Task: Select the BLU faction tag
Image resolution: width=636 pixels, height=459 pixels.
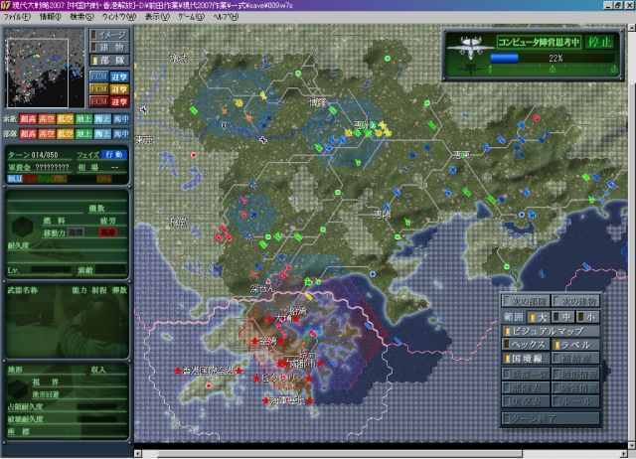Action: click(15, 179)
